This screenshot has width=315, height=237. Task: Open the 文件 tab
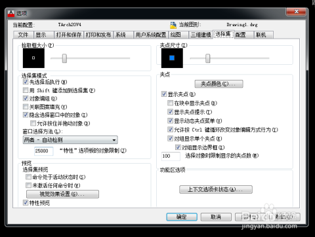(x=24, y=35)
